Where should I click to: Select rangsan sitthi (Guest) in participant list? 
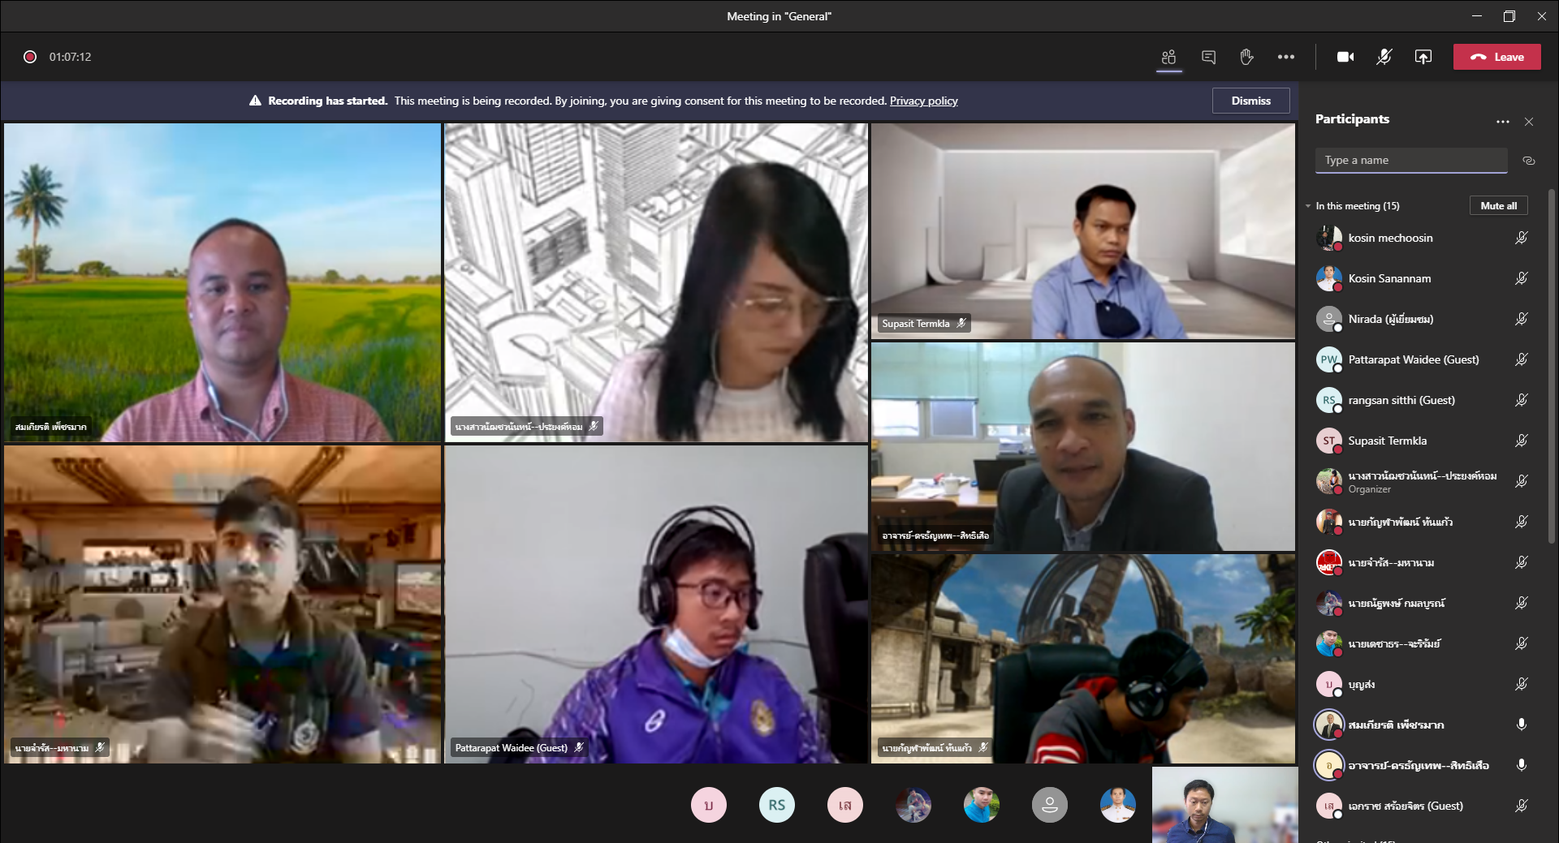1401,400
